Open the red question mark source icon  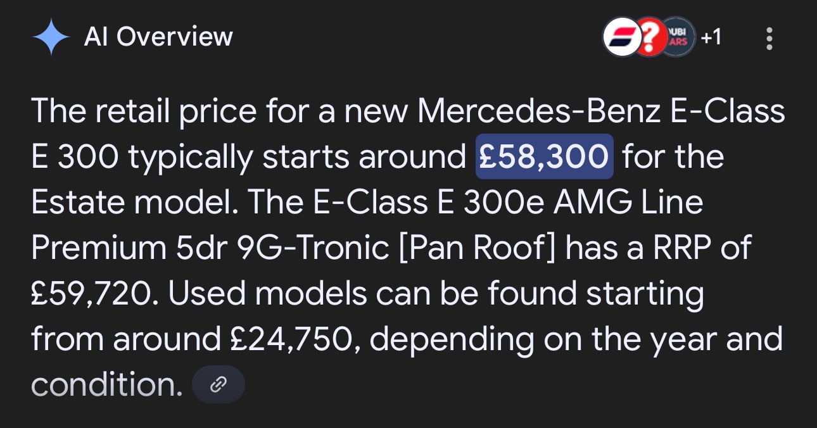[649, 39]
